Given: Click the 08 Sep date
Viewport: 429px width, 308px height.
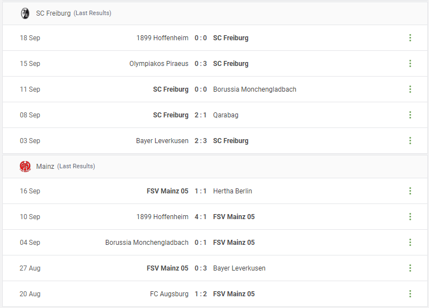Looking at the screenshot, I should (x=30, y=115).
